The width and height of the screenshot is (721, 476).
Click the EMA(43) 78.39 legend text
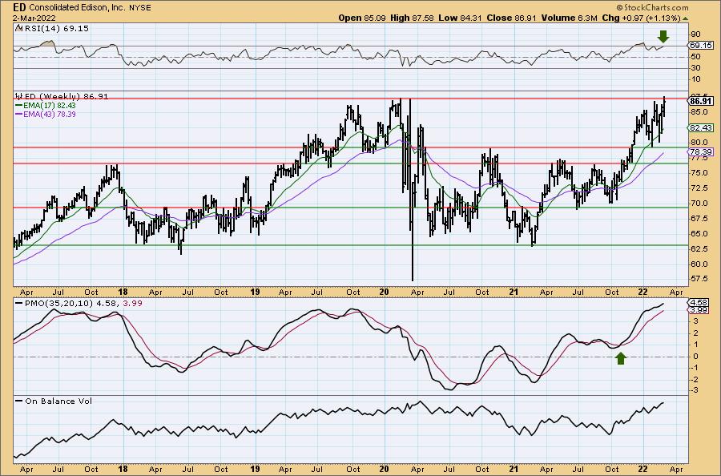click(x=50, y=114)
